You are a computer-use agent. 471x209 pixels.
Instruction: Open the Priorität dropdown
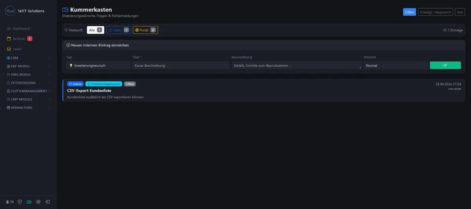396,65
